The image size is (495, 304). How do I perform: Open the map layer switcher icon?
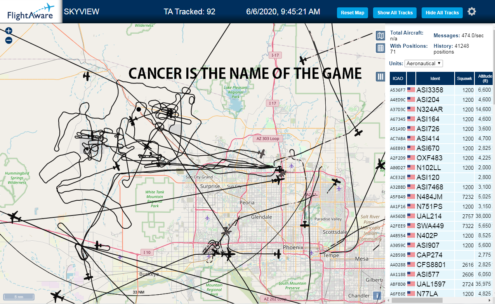[380, 36]
